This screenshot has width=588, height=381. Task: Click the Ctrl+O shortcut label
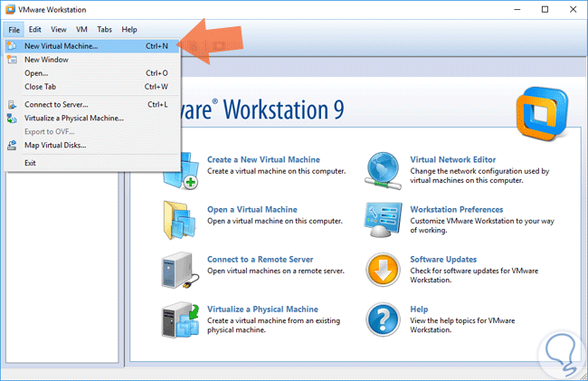156,72
